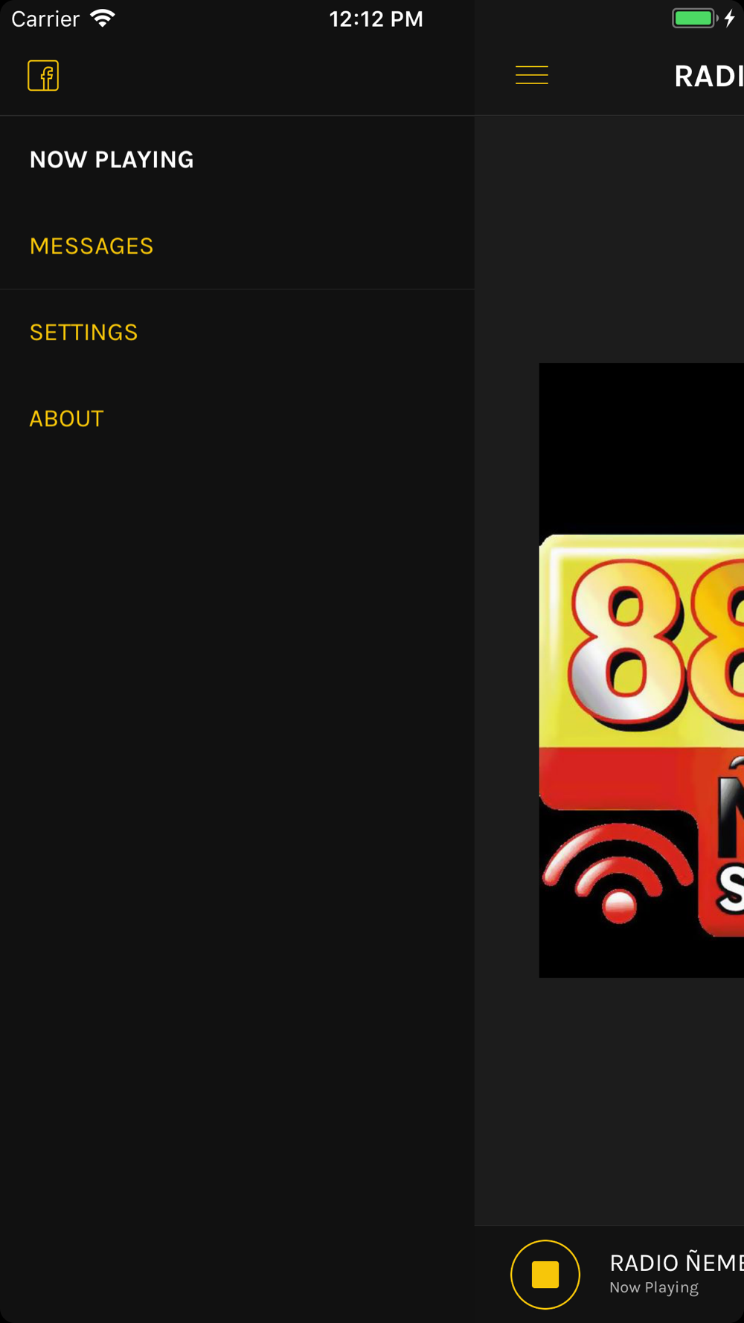Viewport: 744px width, 1323px height.
Task: Open the station logo artwork
Action: point(641,670)
